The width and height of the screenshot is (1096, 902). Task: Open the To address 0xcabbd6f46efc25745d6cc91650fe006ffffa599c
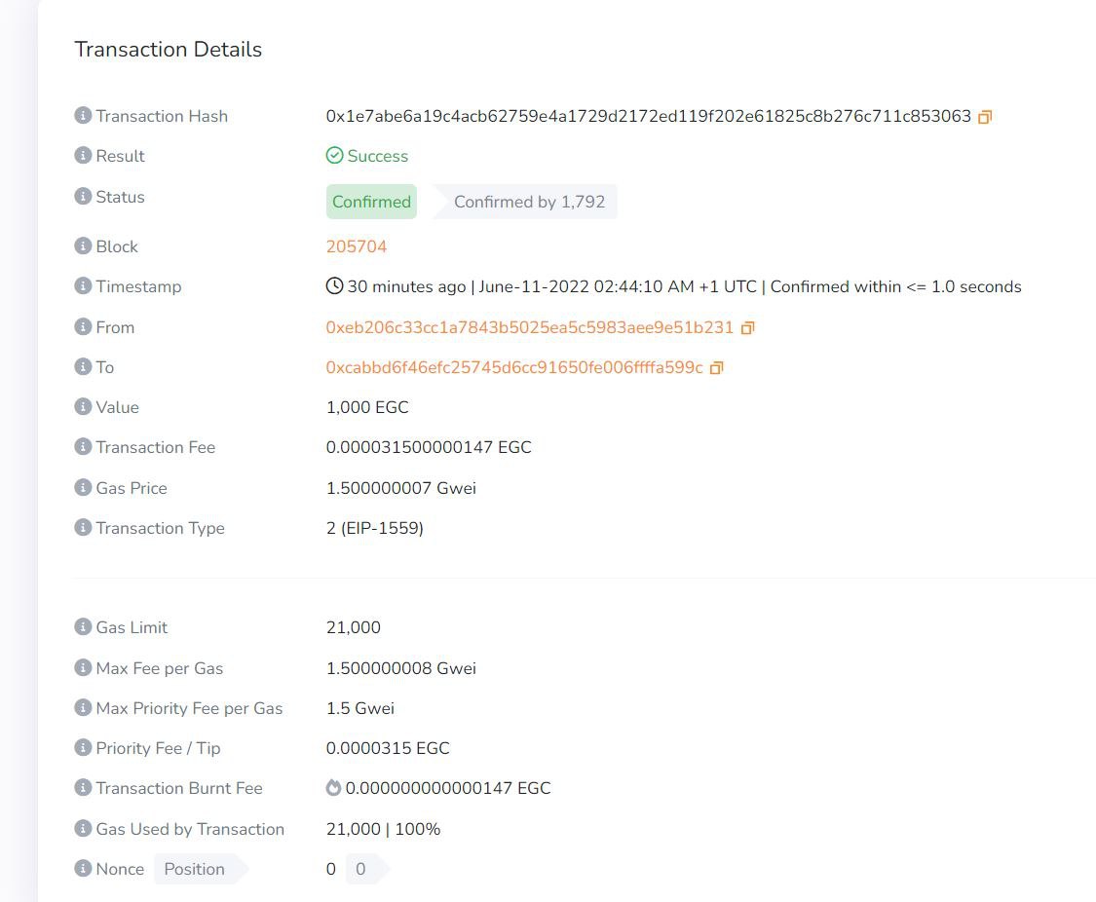(x=515, y=367)
